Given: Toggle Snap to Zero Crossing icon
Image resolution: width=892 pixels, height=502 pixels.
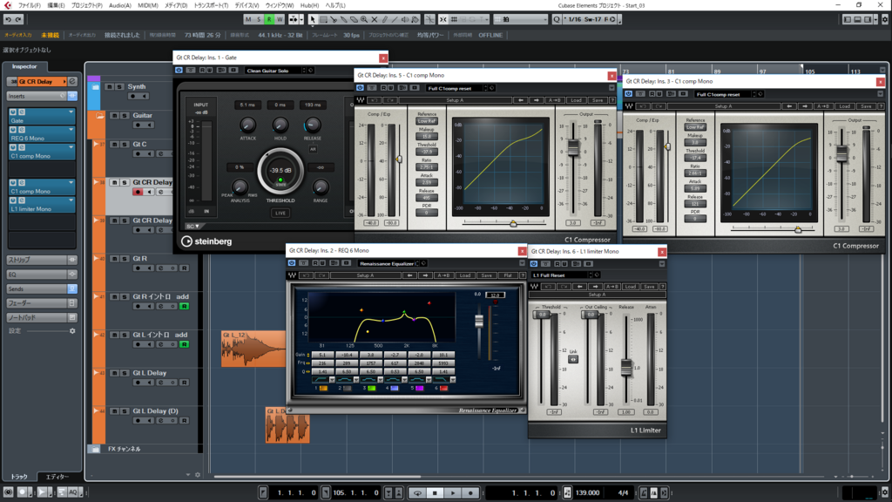Looking at the screenshot, I should pyautogui.click(x=429, y=19).
